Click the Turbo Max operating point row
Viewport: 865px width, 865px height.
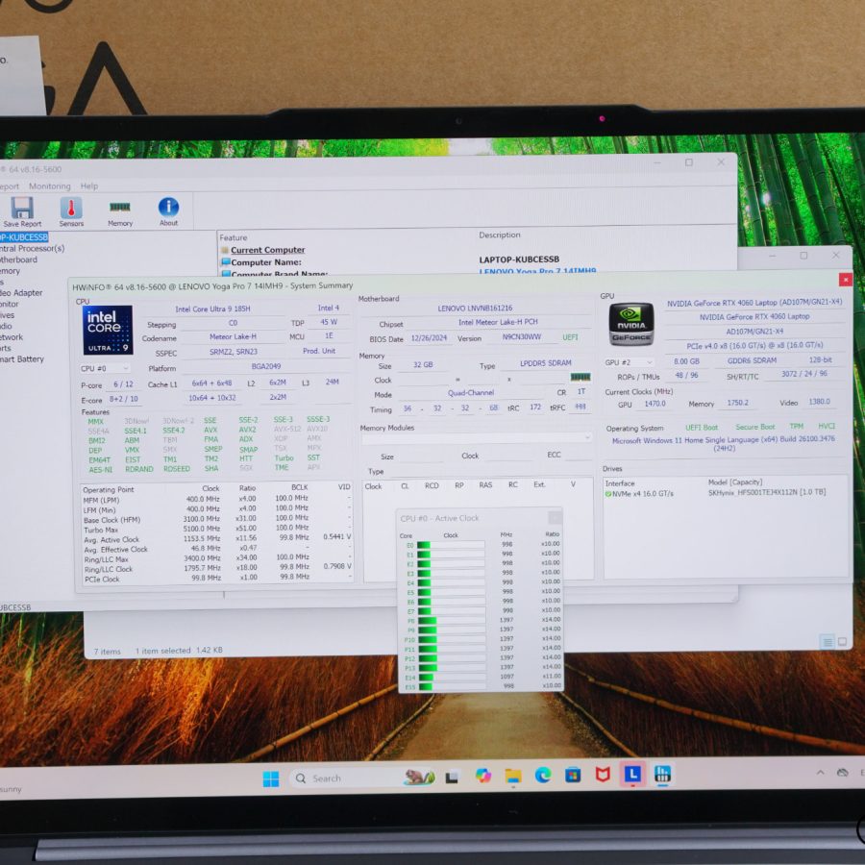(x=216, y=529)
